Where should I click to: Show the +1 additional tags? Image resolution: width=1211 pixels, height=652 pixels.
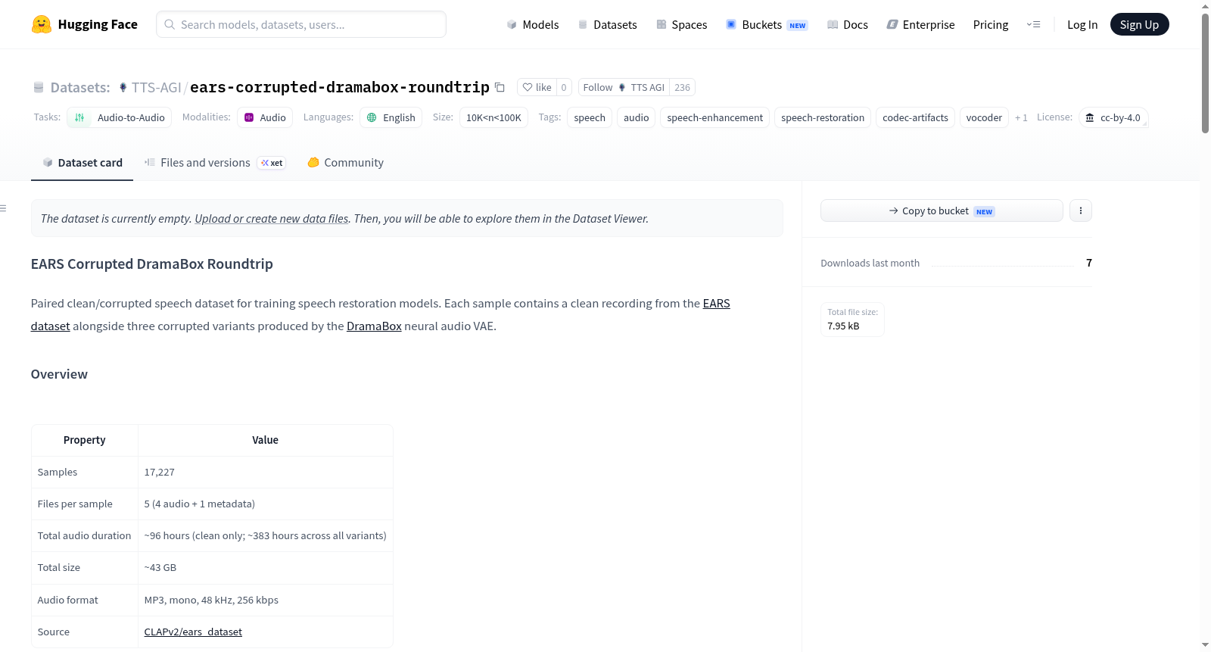(x=1021, y=118)
